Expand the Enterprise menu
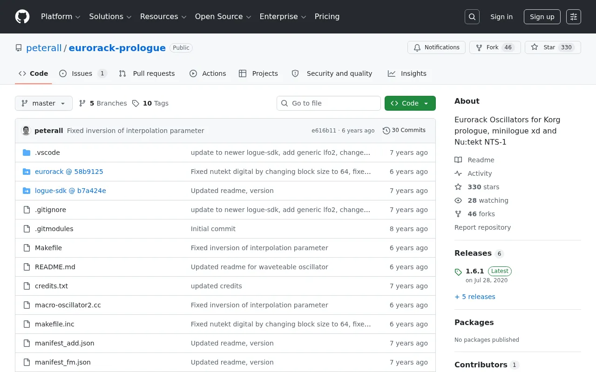Viewport: 596px width, 372px height. tap(283, 17)
